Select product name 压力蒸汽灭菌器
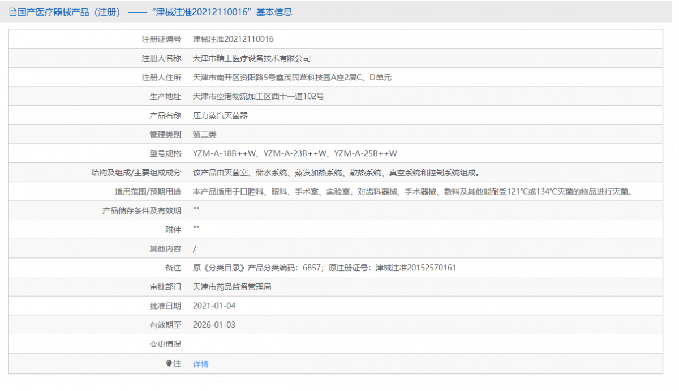 pyautogui.click(x=221, y=115)
